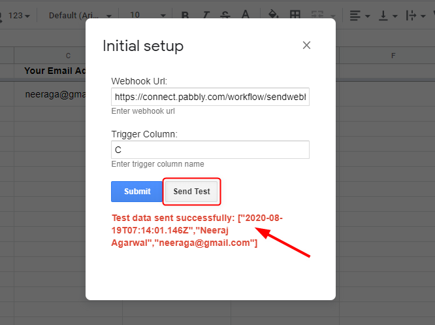435x325 pixels.
Task: Open the font size 10 dropdown
Action: [x=148, y=15]
